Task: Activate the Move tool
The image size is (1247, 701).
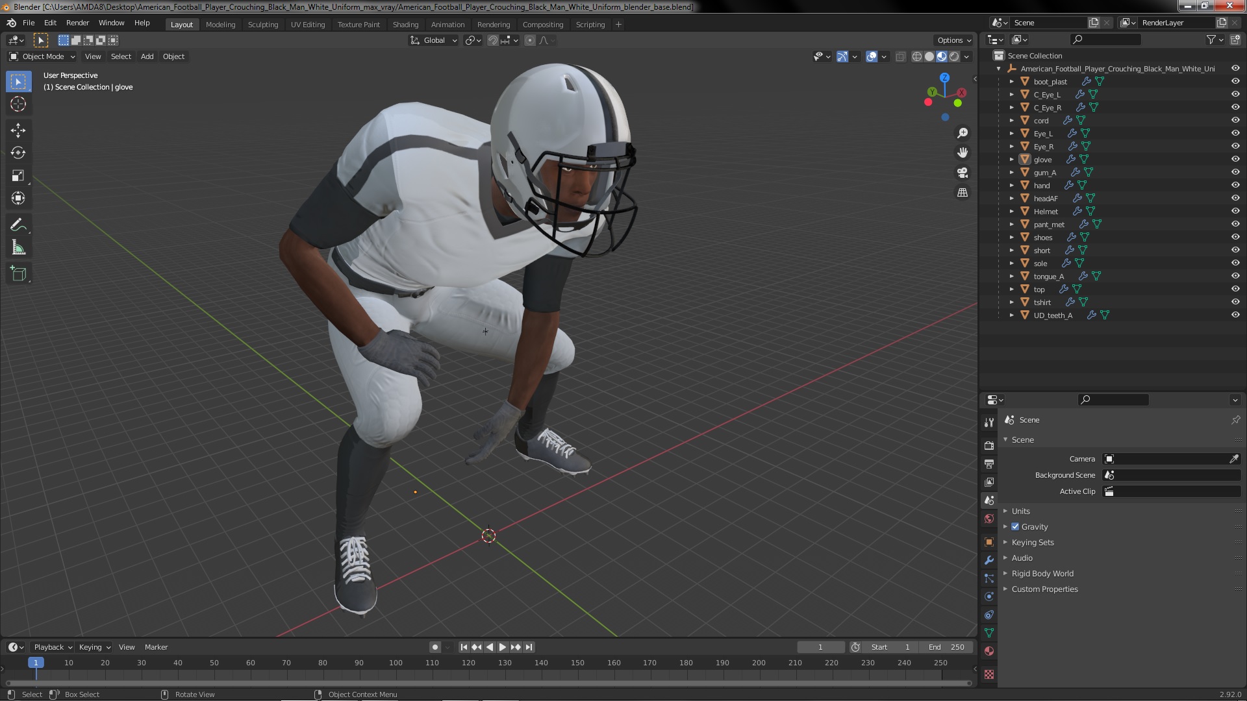Action: (x=18, y=130)
